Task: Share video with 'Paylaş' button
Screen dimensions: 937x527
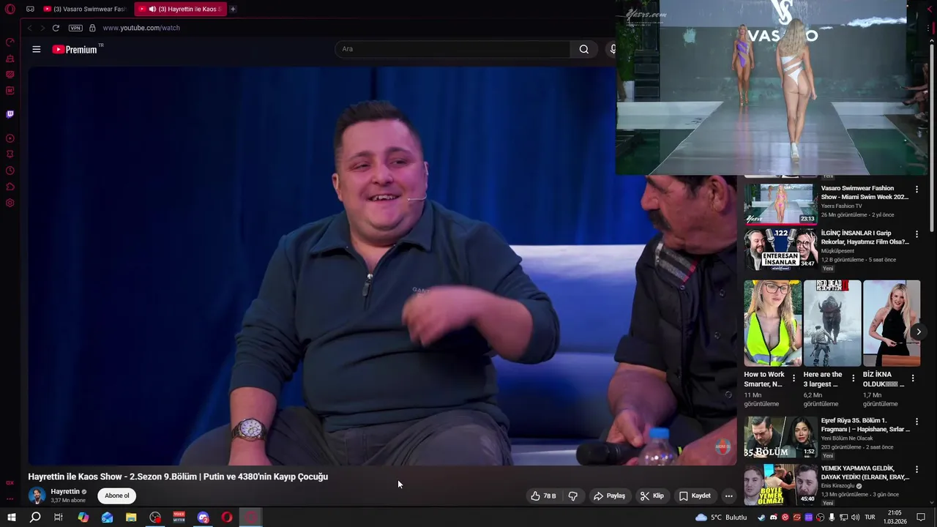Action: pyautogui.click(x=609, y=496)
